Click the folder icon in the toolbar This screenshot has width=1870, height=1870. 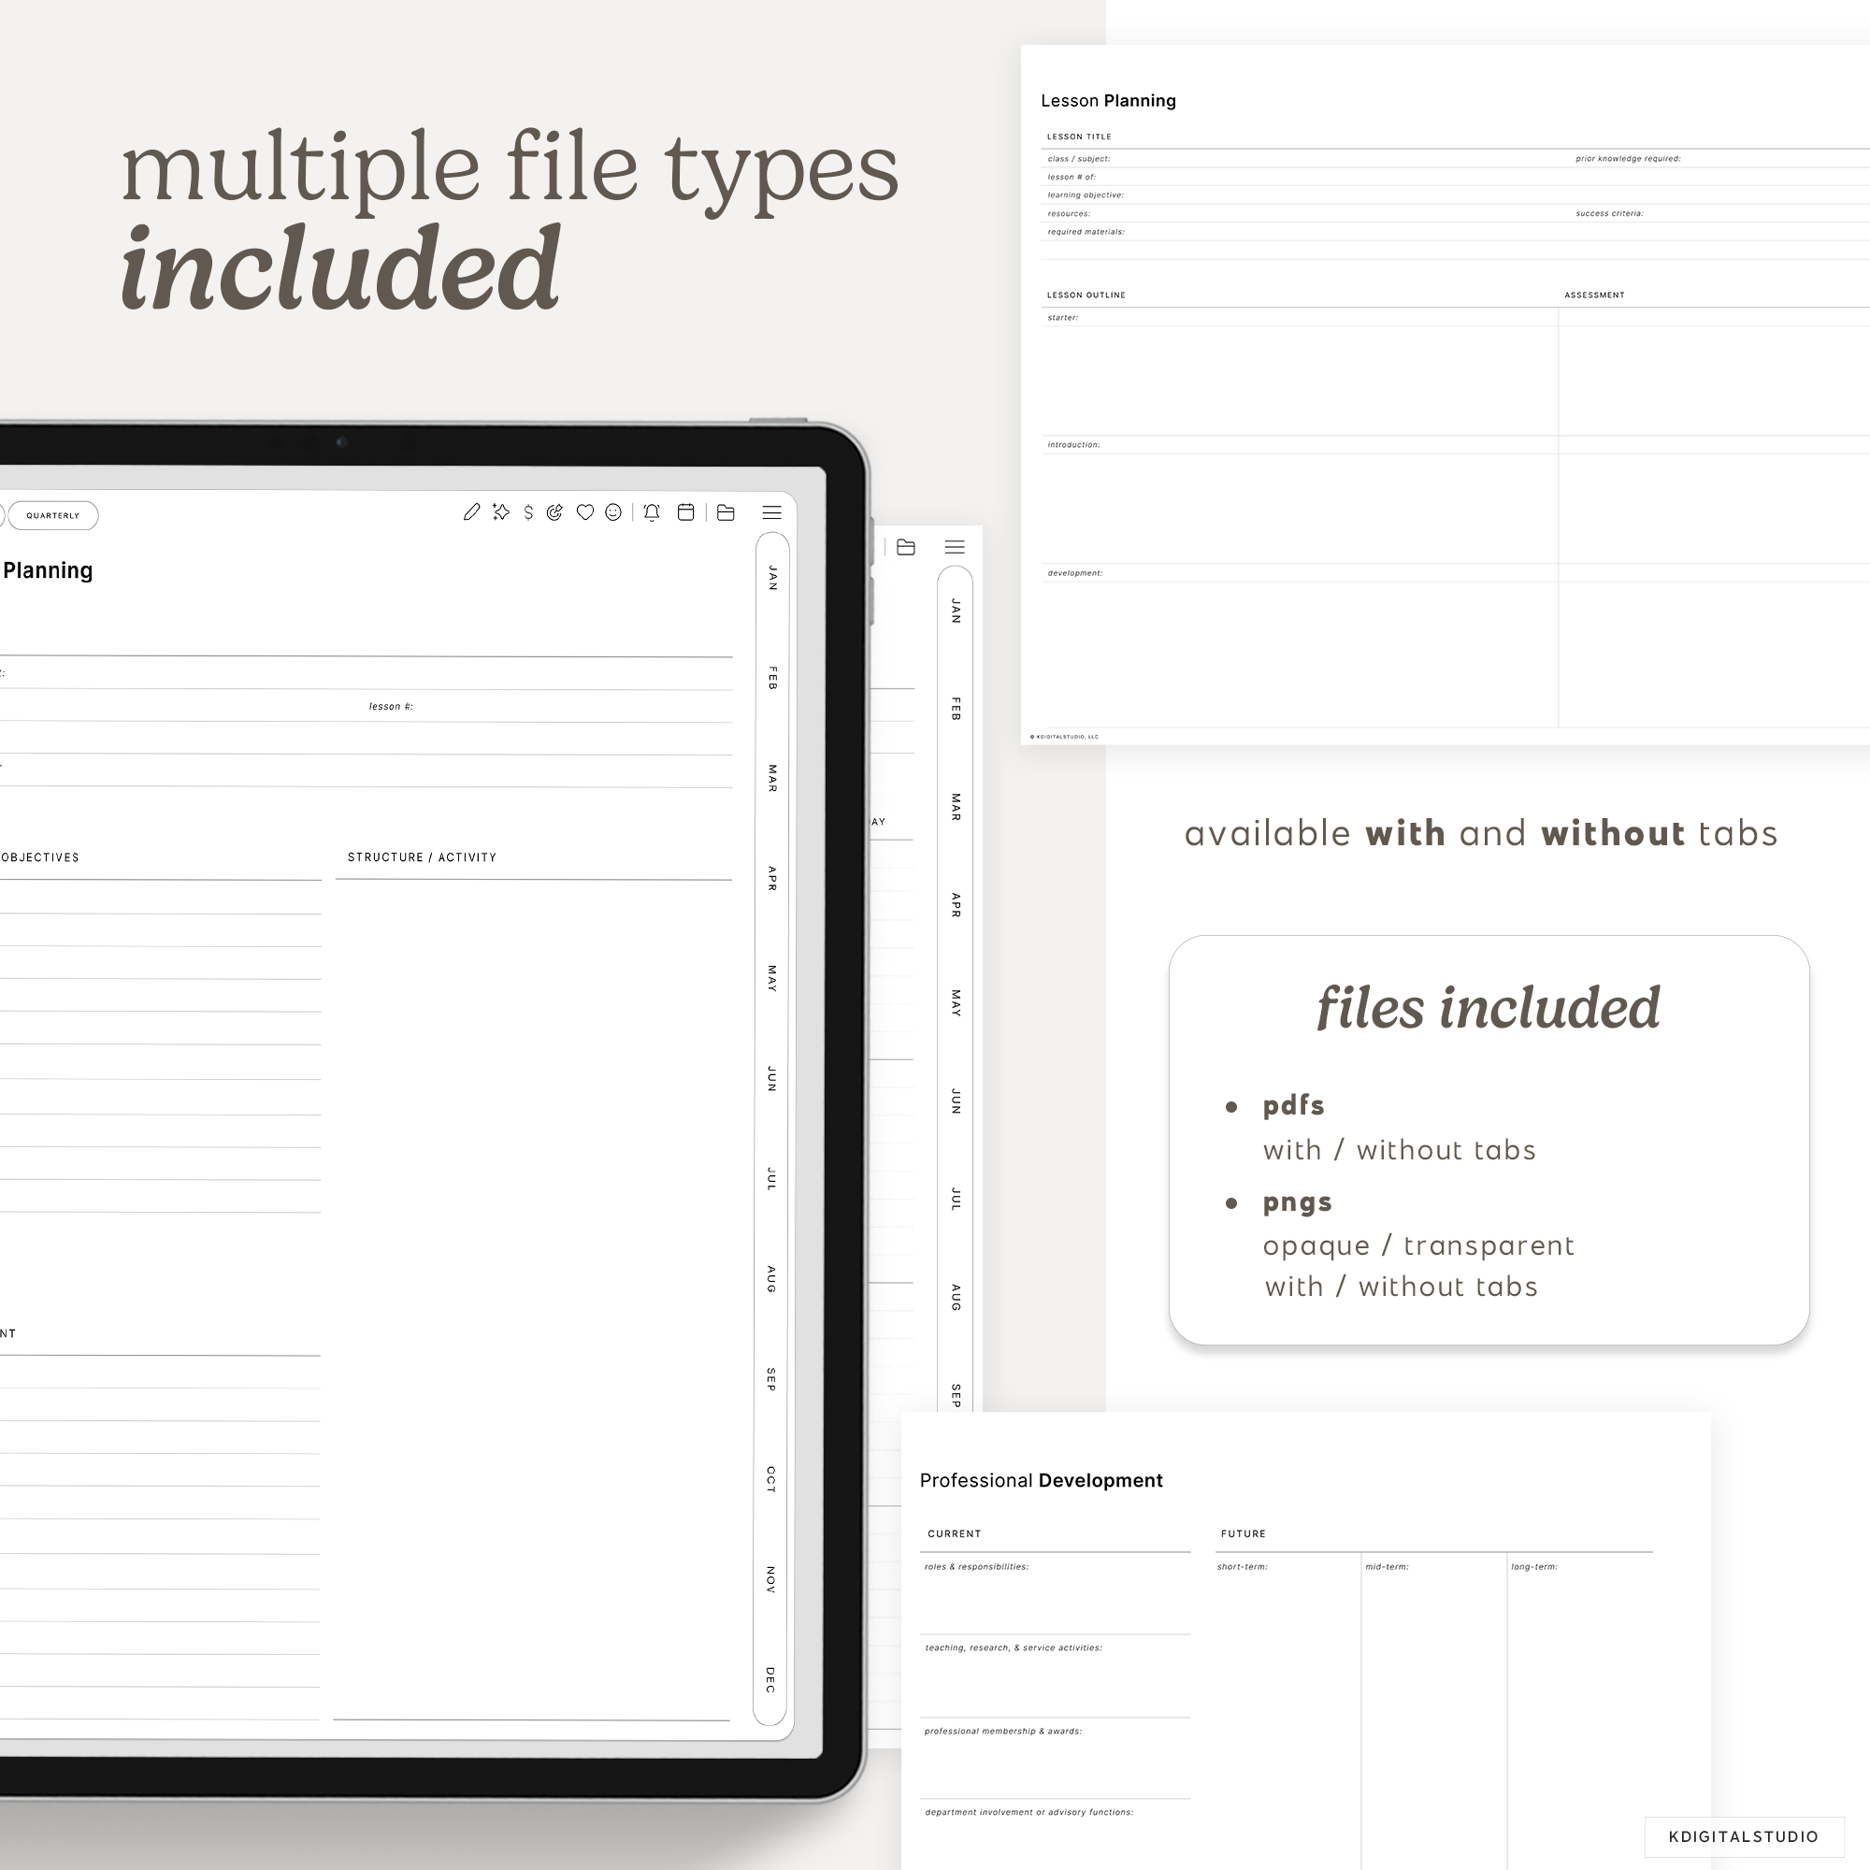[x=726, y=513]
